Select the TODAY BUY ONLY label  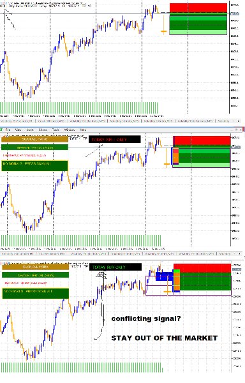tap(115, 267)
